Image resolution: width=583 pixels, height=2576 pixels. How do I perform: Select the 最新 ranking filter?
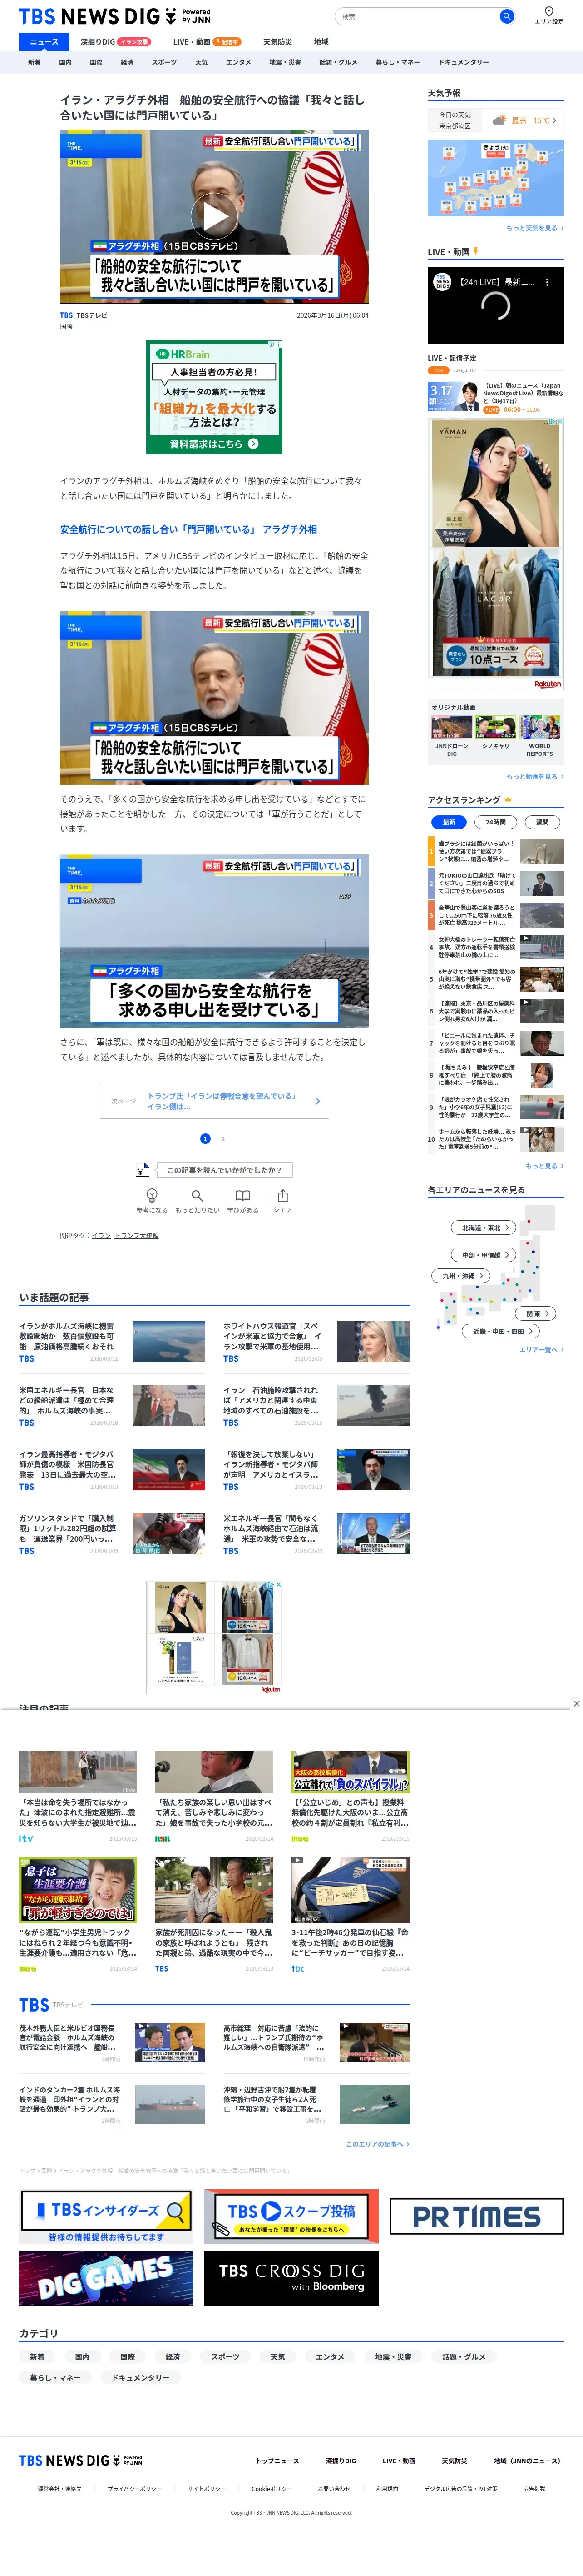(x=448, y=822)
